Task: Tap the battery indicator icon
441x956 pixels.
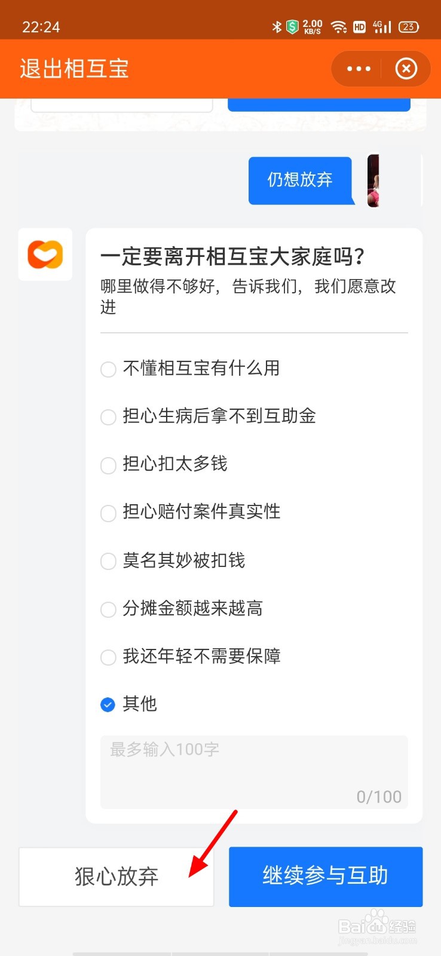Action: (x=409, y=27)
